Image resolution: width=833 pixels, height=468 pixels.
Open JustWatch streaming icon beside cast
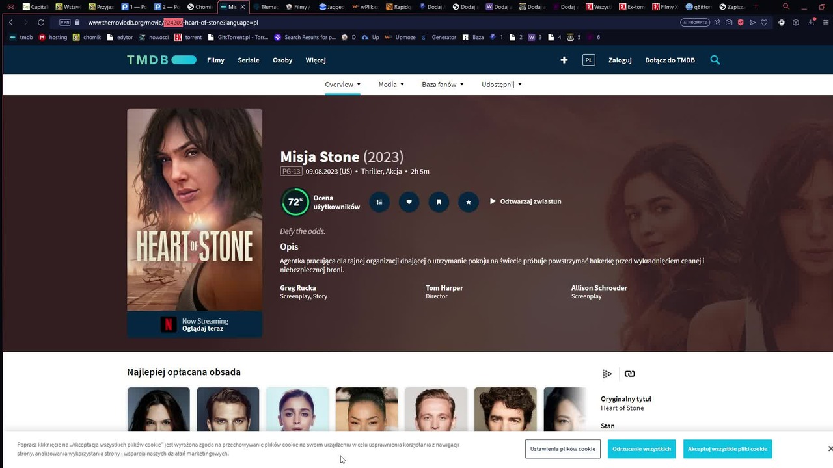coord(607,374)
